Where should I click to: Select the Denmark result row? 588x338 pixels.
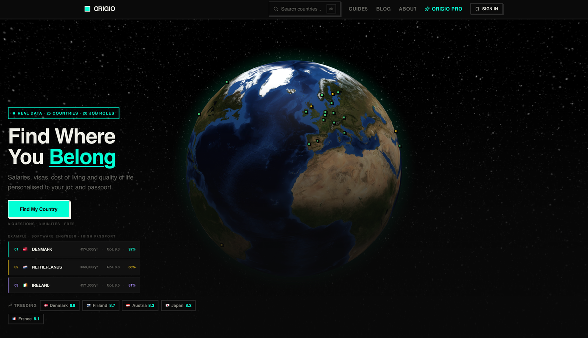(74, 249)
